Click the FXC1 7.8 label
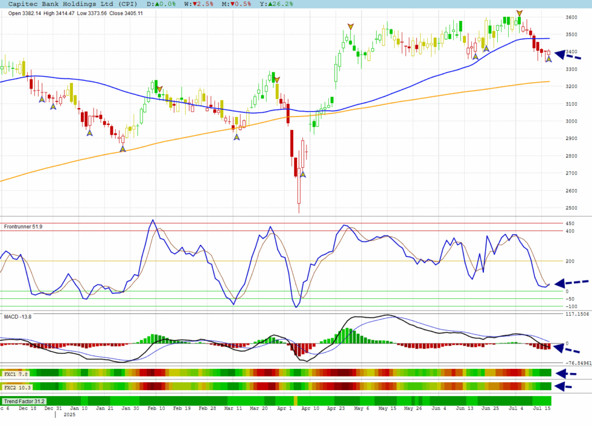The width and height of the screenshot is (592, 425). pos(16,374)
